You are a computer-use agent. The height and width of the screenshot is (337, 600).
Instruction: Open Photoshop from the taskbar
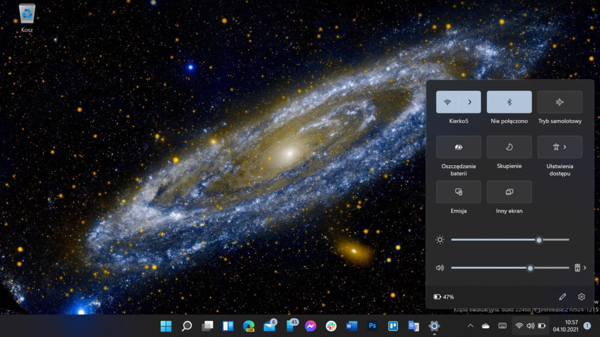point(373,326)
